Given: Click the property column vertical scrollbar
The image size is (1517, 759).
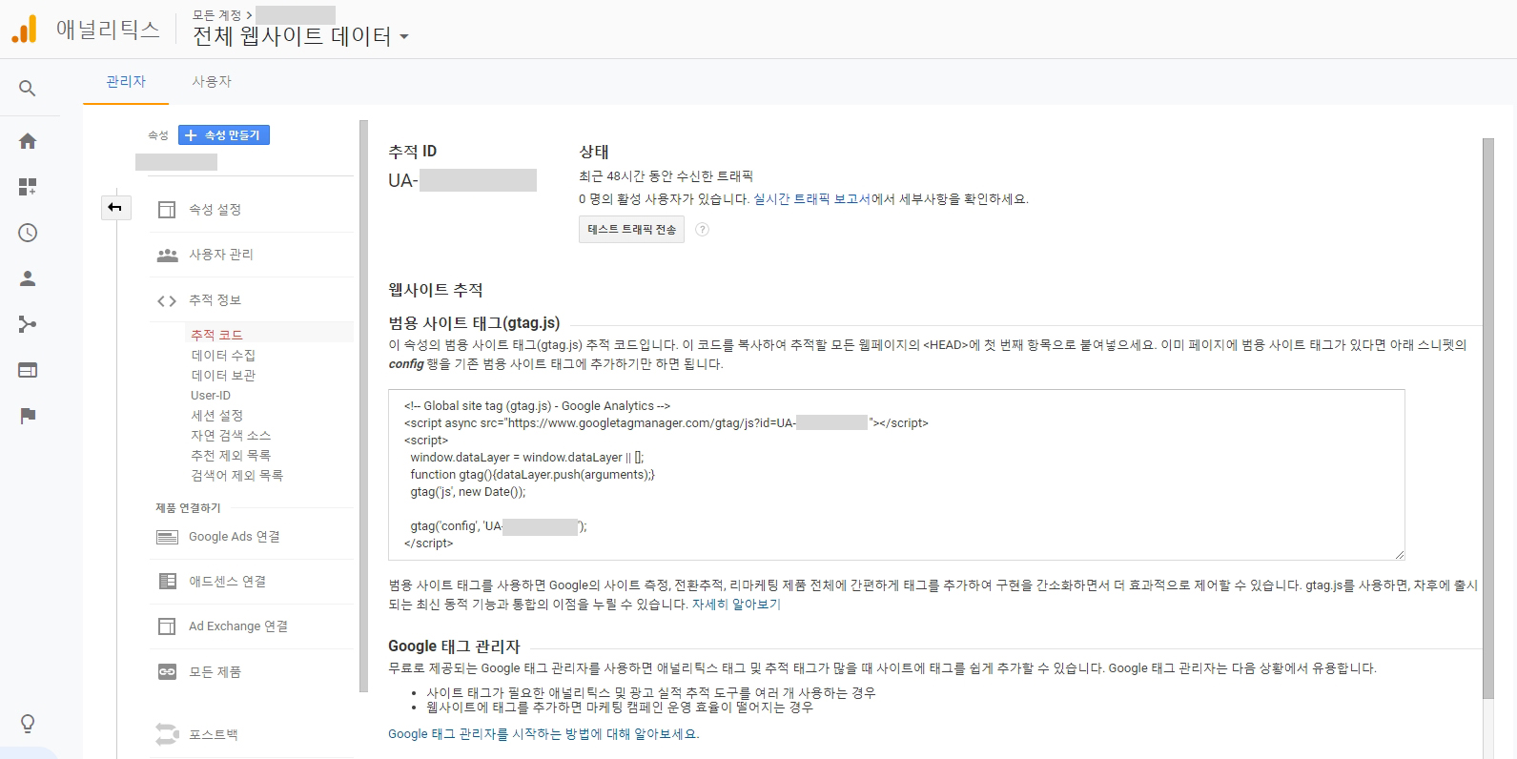Looking at the screenshot, I should point(363,405).
